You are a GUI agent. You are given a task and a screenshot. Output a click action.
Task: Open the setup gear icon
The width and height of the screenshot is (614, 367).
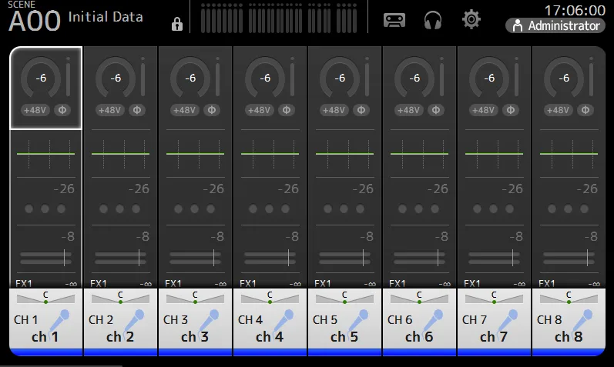(471, 19)
